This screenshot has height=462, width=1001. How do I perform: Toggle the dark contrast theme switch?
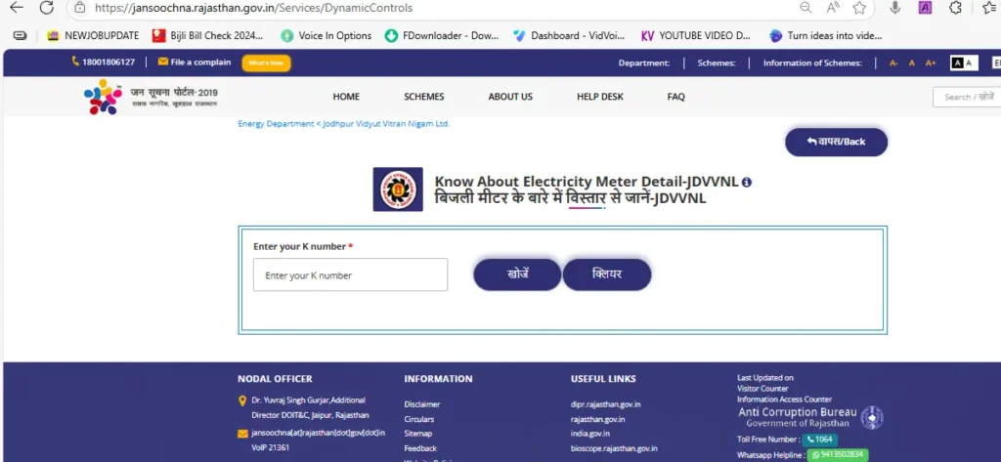click(964, 63)
